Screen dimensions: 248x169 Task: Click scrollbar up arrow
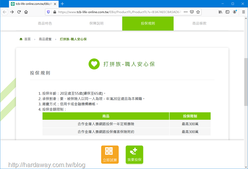click(x=246, y=18)
